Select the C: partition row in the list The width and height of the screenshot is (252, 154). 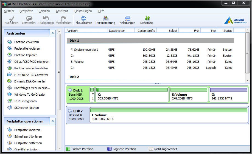pyautogui.click(x=150, y=56)
